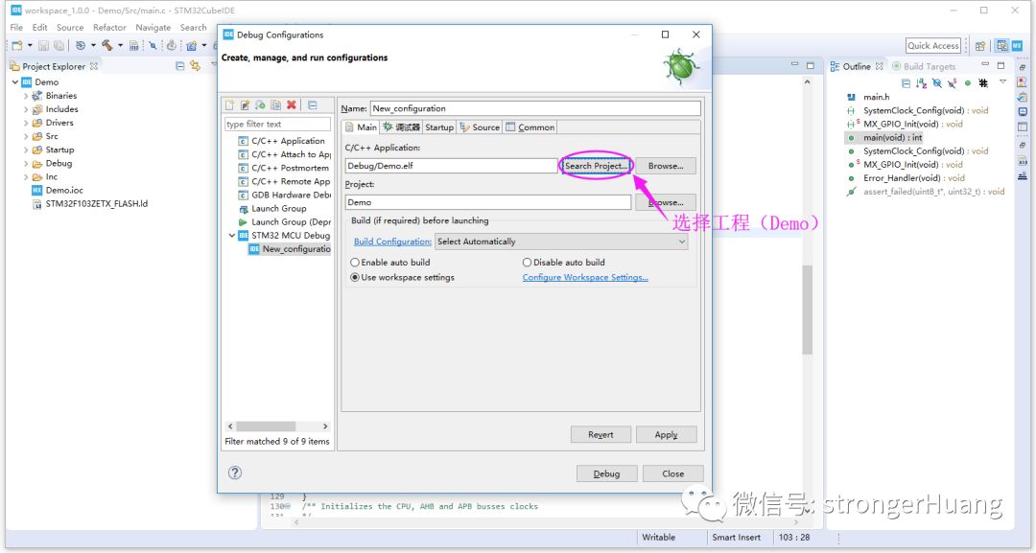The height and width of the screenshot is (553, 1036).
Task: Toggle Link with Editor in Project Explorer
Action: (195, 66)
